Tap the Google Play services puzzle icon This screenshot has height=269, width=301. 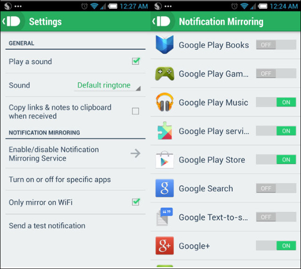(165, 131)
